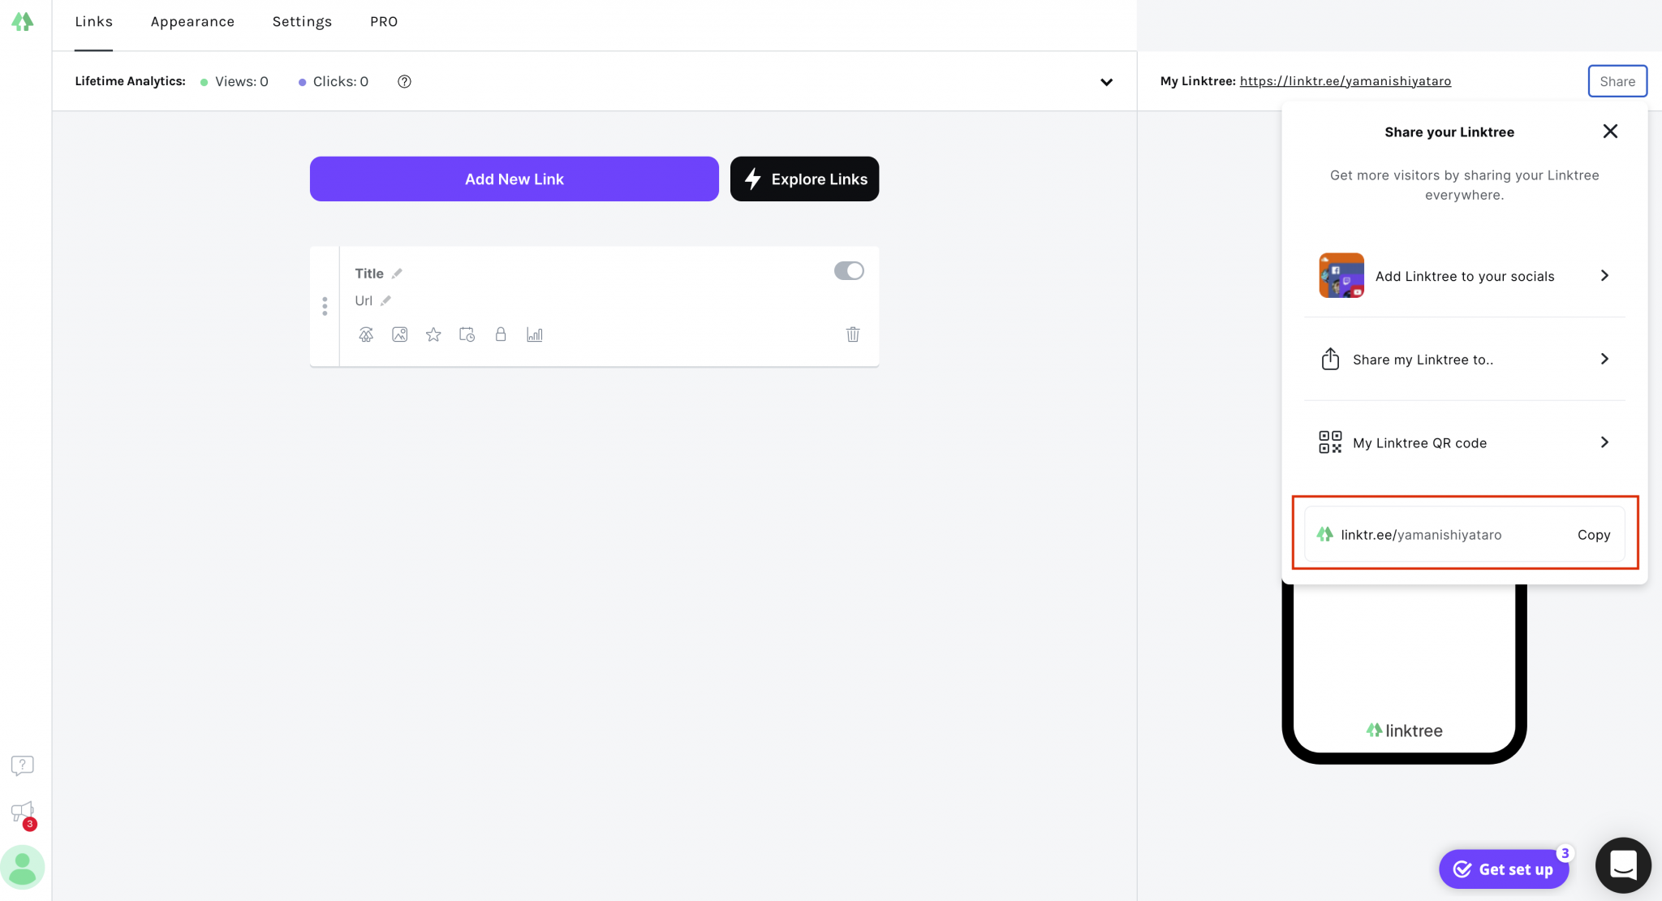
Task: Click the announcements megaphone icon
Action: [x=22, y=812]
